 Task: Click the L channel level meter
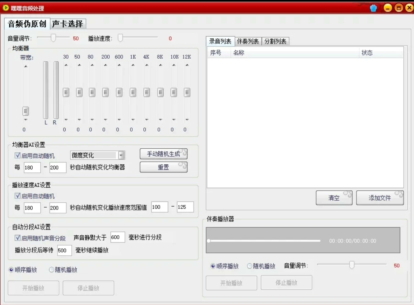tap(46, 90)
